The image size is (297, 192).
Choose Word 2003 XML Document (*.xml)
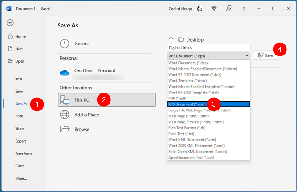(209, 146)
